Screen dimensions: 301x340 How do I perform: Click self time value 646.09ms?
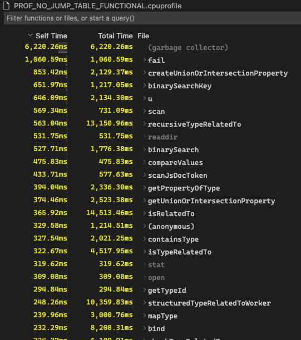50,98
